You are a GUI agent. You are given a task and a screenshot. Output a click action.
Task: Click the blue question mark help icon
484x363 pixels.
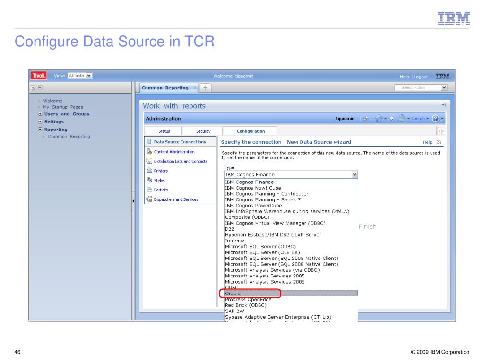coord(436,119)
